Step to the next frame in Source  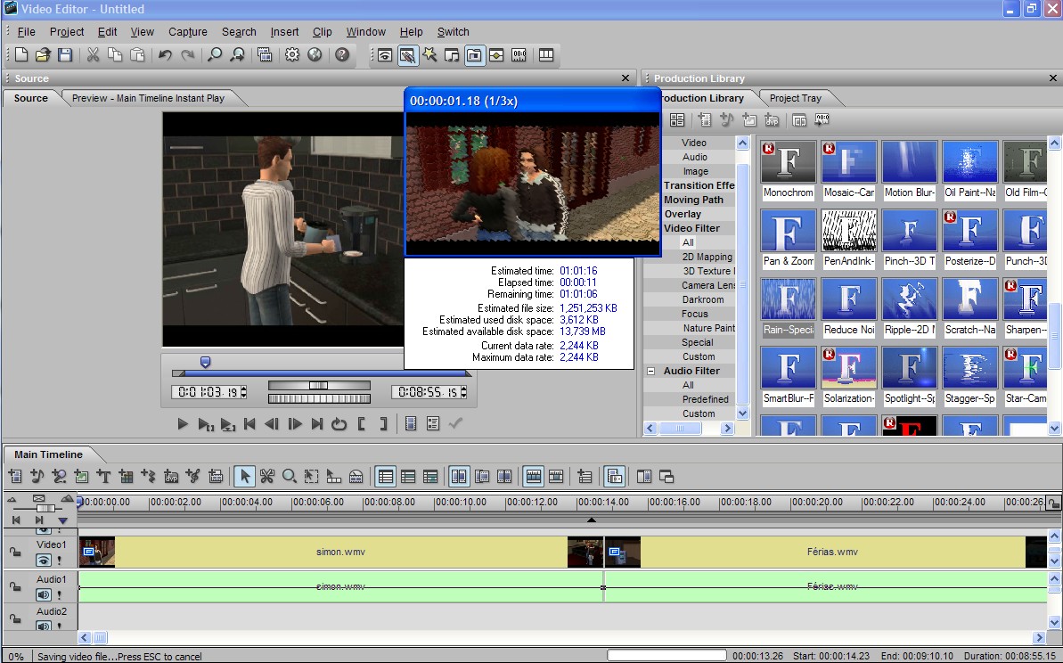294,423
